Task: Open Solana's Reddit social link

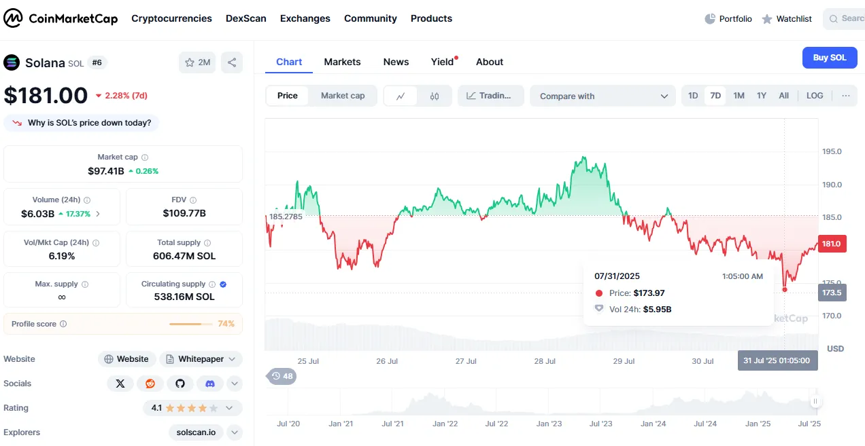Action: pos(150,384)
